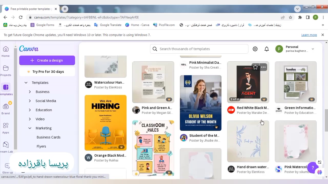The width and height of the screenshot is (328, 184).
Task: Open Chrome tab search dropdown
Action: coord(297,9)
